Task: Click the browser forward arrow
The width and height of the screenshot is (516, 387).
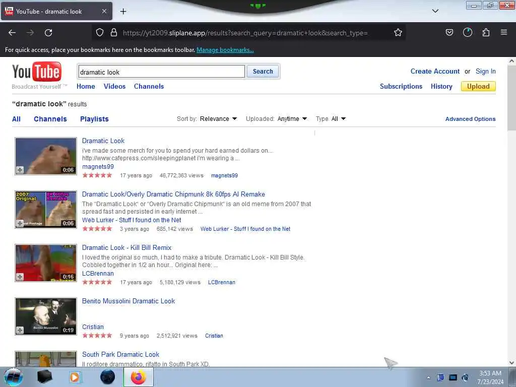Action: (x=30, y=33)
